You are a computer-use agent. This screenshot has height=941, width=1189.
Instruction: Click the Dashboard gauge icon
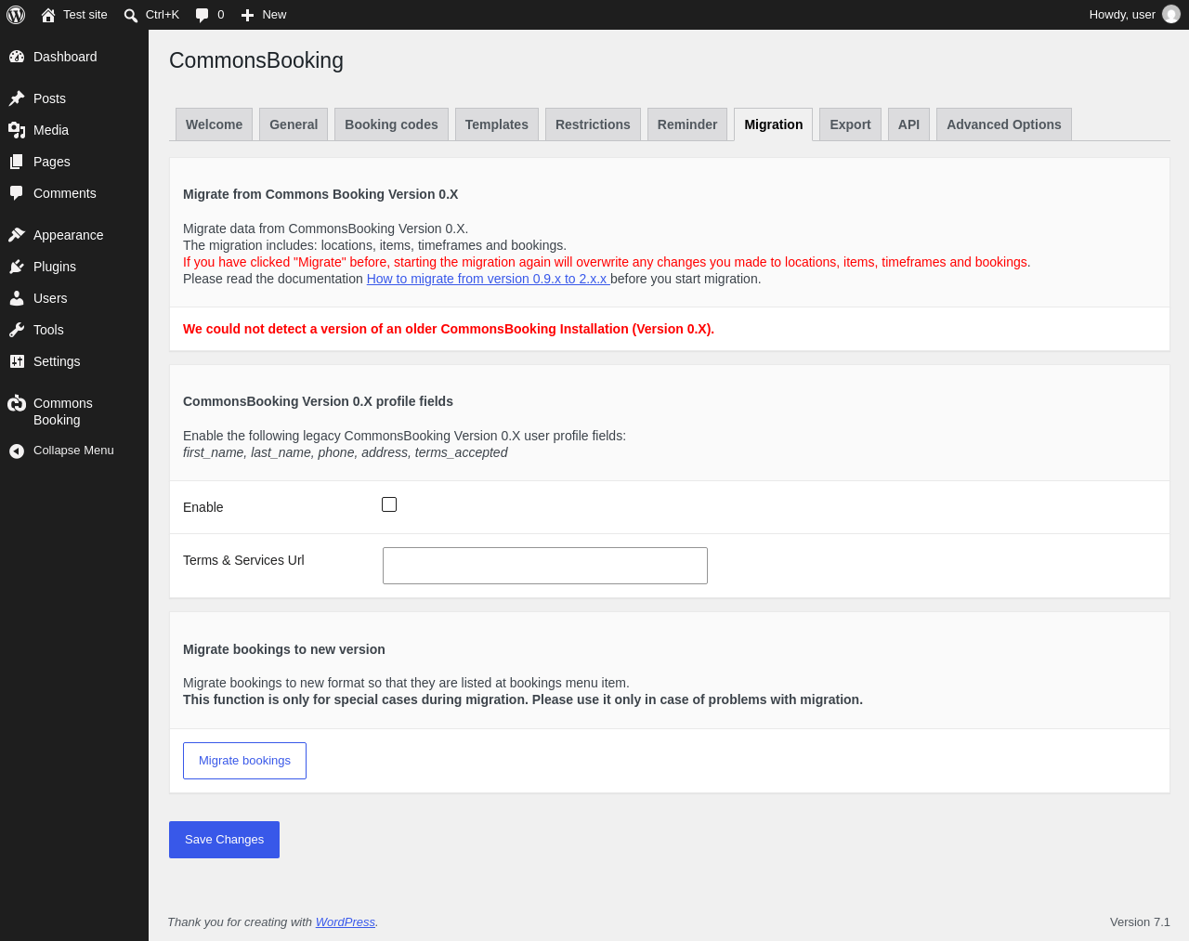pyautogui.click(x=17, y=57)
